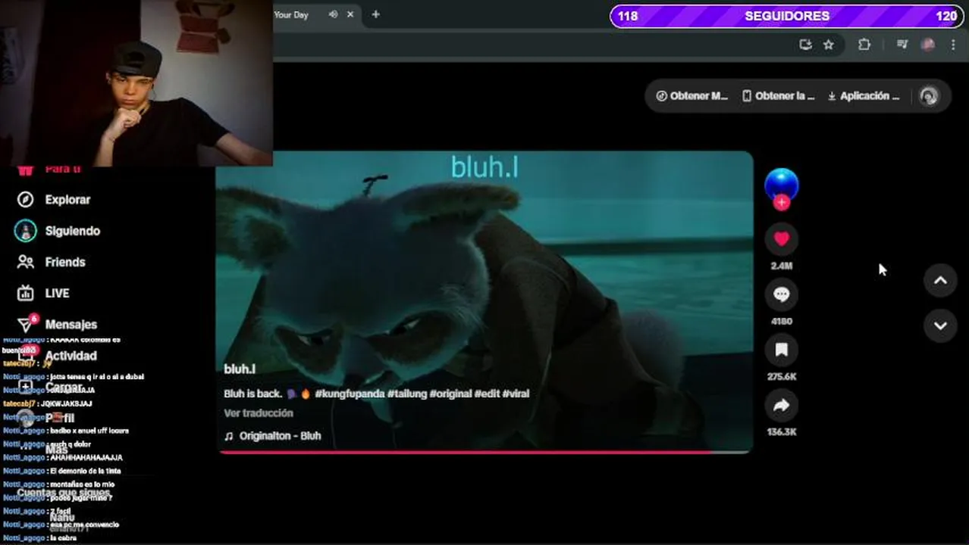Click the Aplicación download button

click(x=863, y=96)
